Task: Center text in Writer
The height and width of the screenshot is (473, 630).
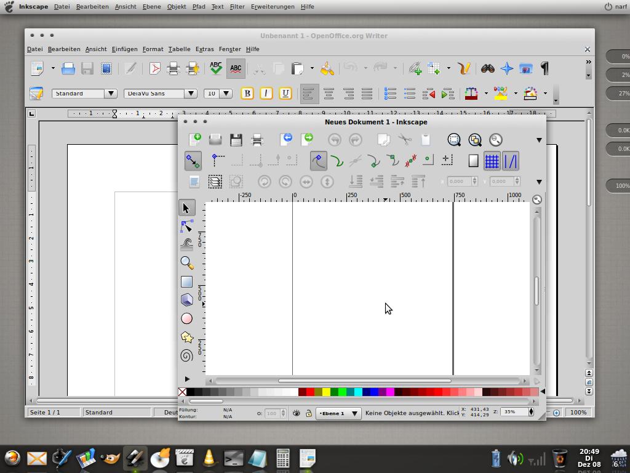Action: coord(329,94)
